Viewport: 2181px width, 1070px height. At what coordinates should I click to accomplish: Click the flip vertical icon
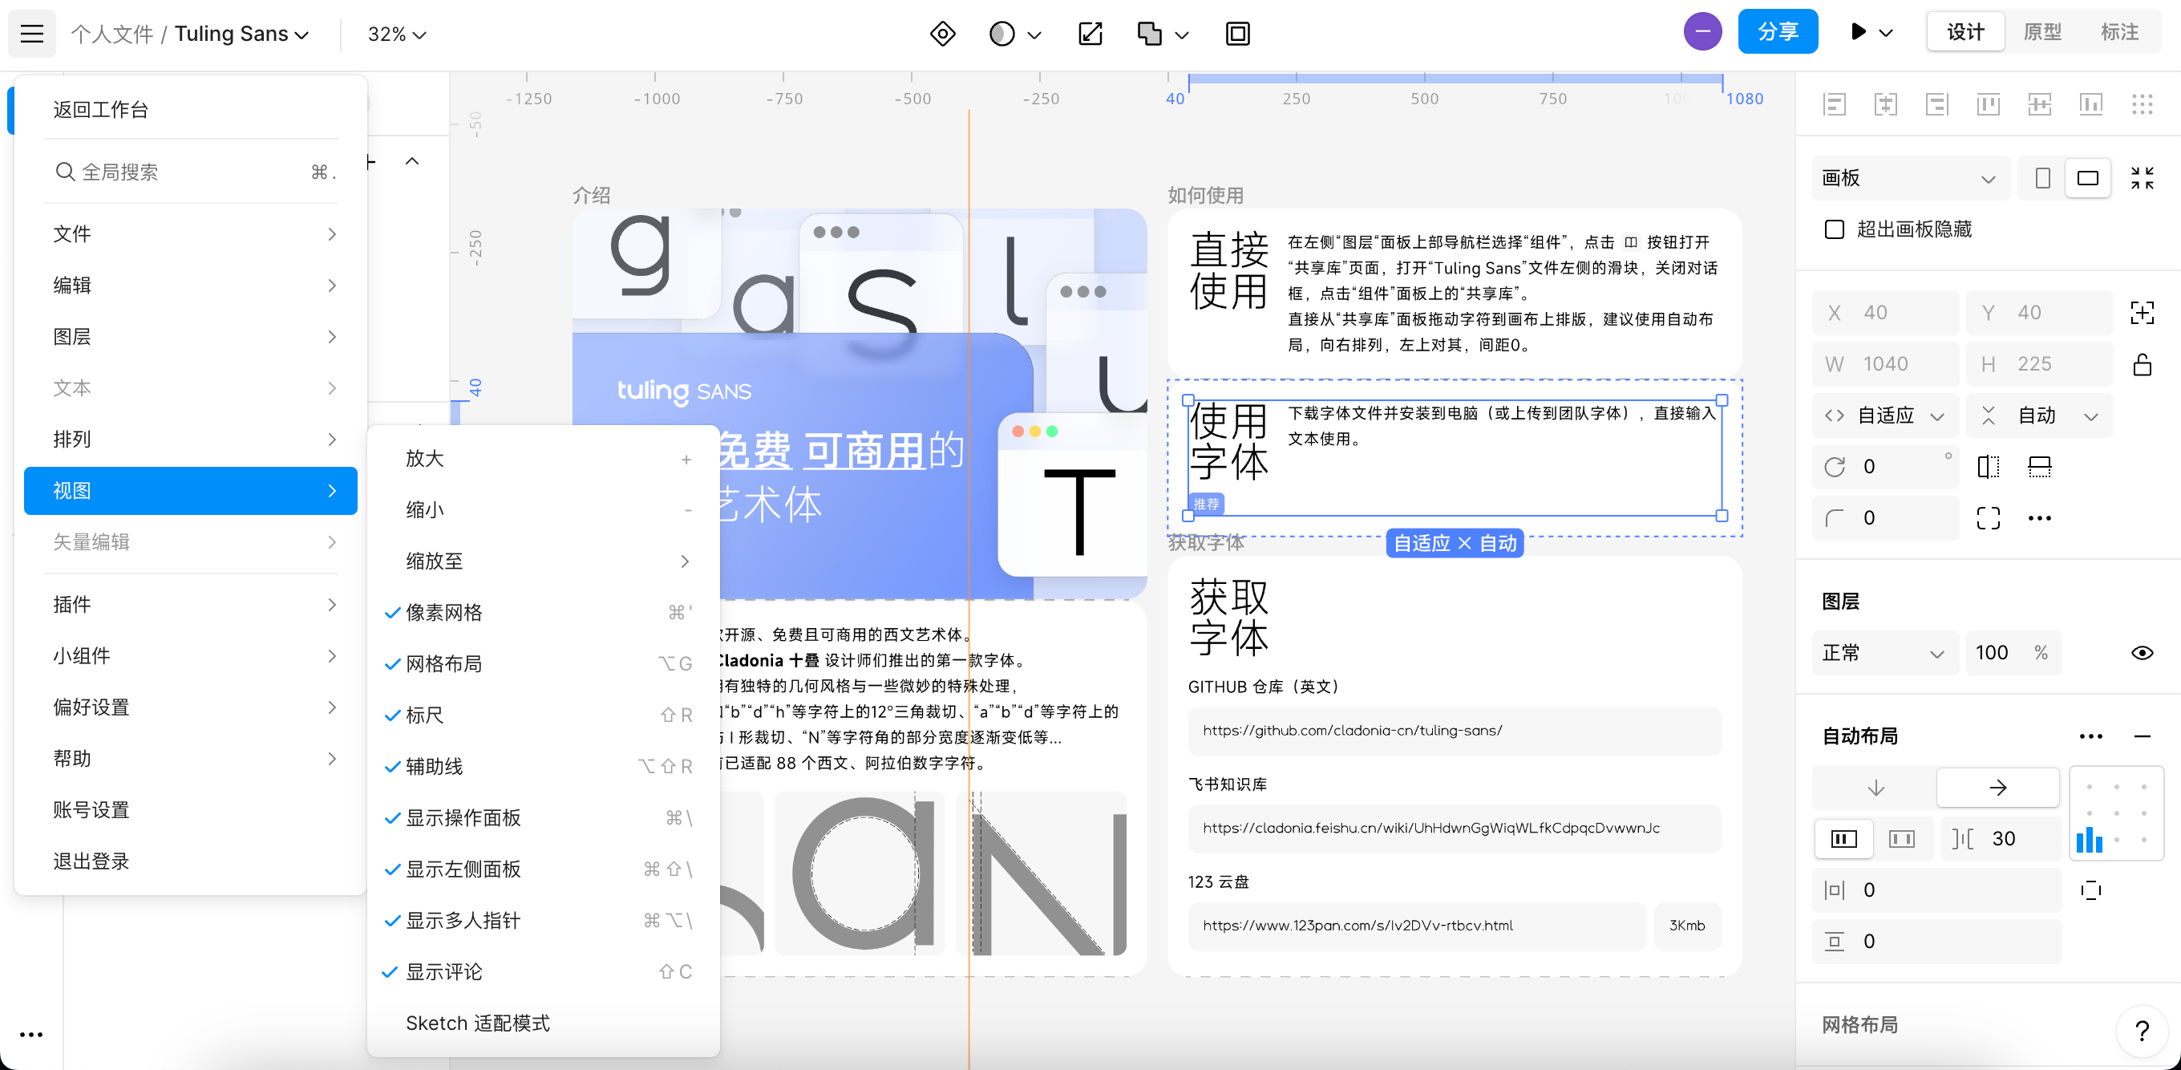pyautogui.click(x=2040, y=467)
